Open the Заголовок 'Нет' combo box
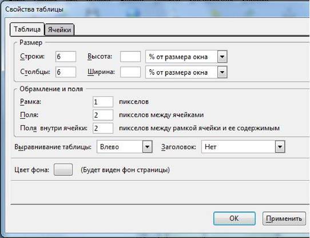Viewport: 310px width, 238px height. [243, 147]
